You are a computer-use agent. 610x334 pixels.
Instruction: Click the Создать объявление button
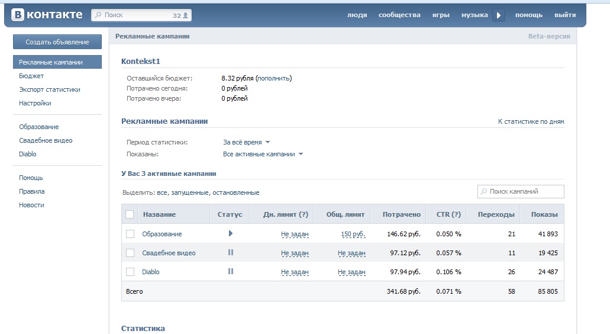point(57,41)
